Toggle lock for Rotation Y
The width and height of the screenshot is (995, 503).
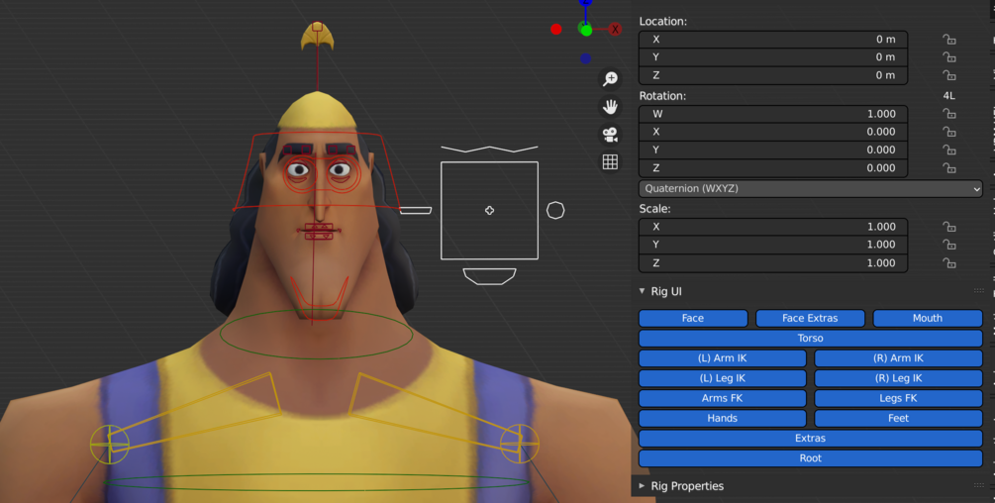pos(948,150)
